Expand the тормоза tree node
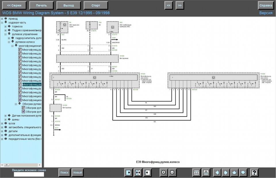Viewport: 276px width, 178px height. (x=5, y=26)
